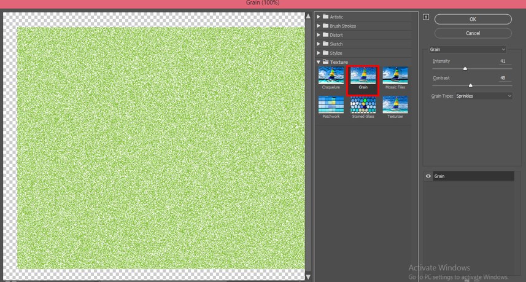
Task: Click the Texture folder icon
Action: 325,62
